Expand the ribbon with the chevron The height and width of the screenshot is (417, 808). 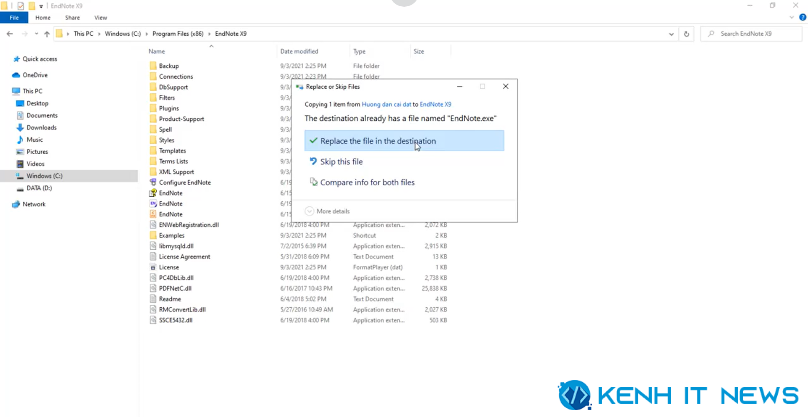pyautogui.click(x=792, y=17)
